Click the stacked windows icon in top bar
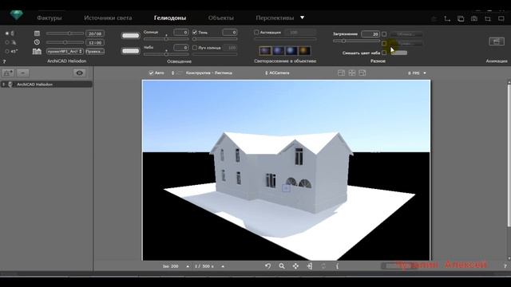The image size is (511, 287). (x=461, y=19)
